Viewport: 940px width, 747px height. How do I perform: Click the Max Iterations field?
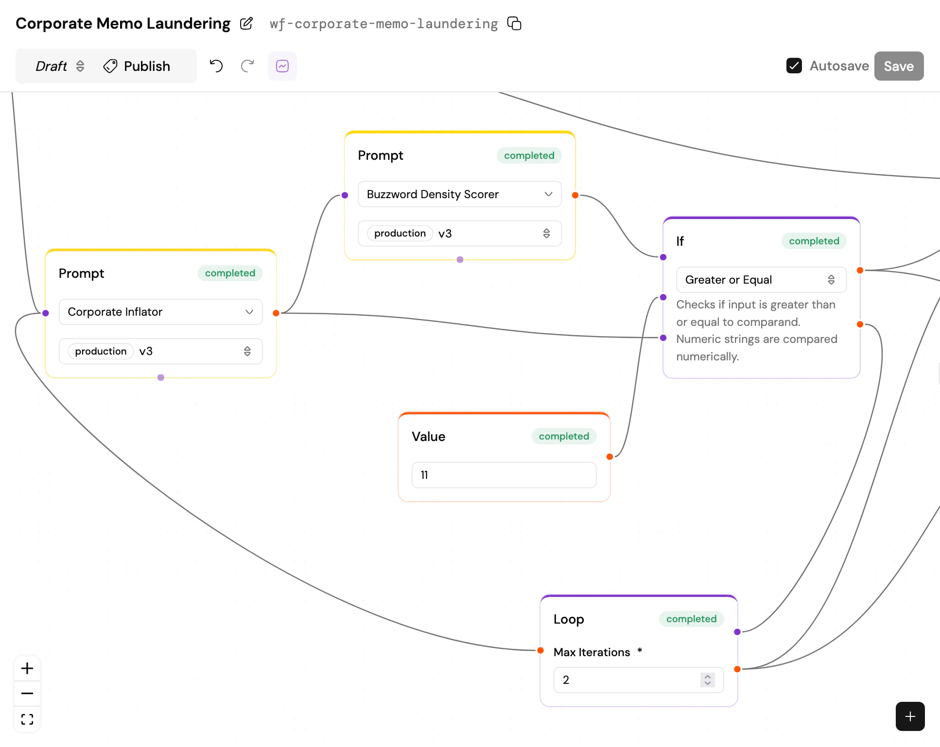tap(639, 680)
